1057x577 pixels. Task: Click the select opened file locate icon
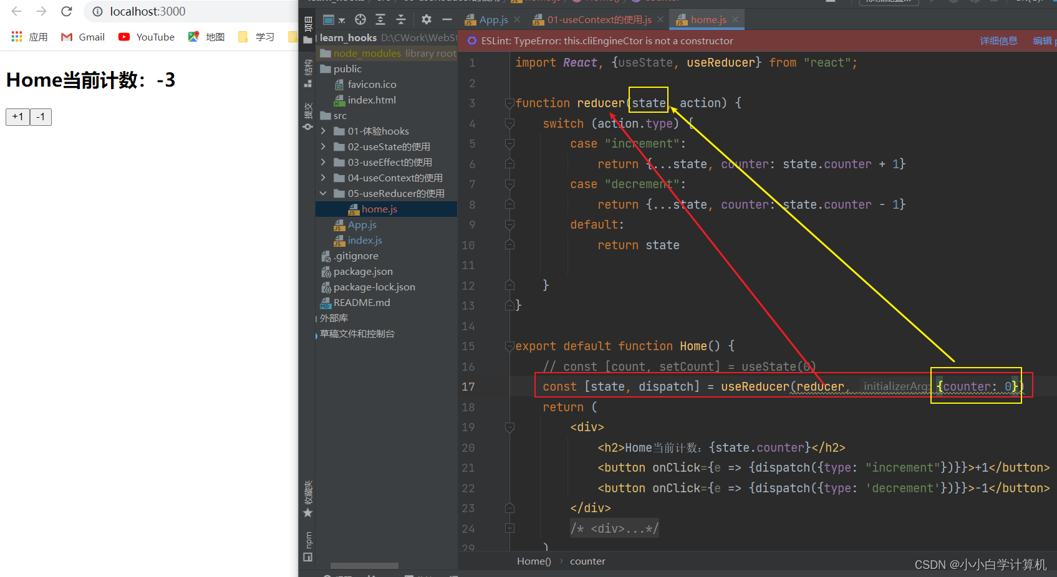(360, 19)
